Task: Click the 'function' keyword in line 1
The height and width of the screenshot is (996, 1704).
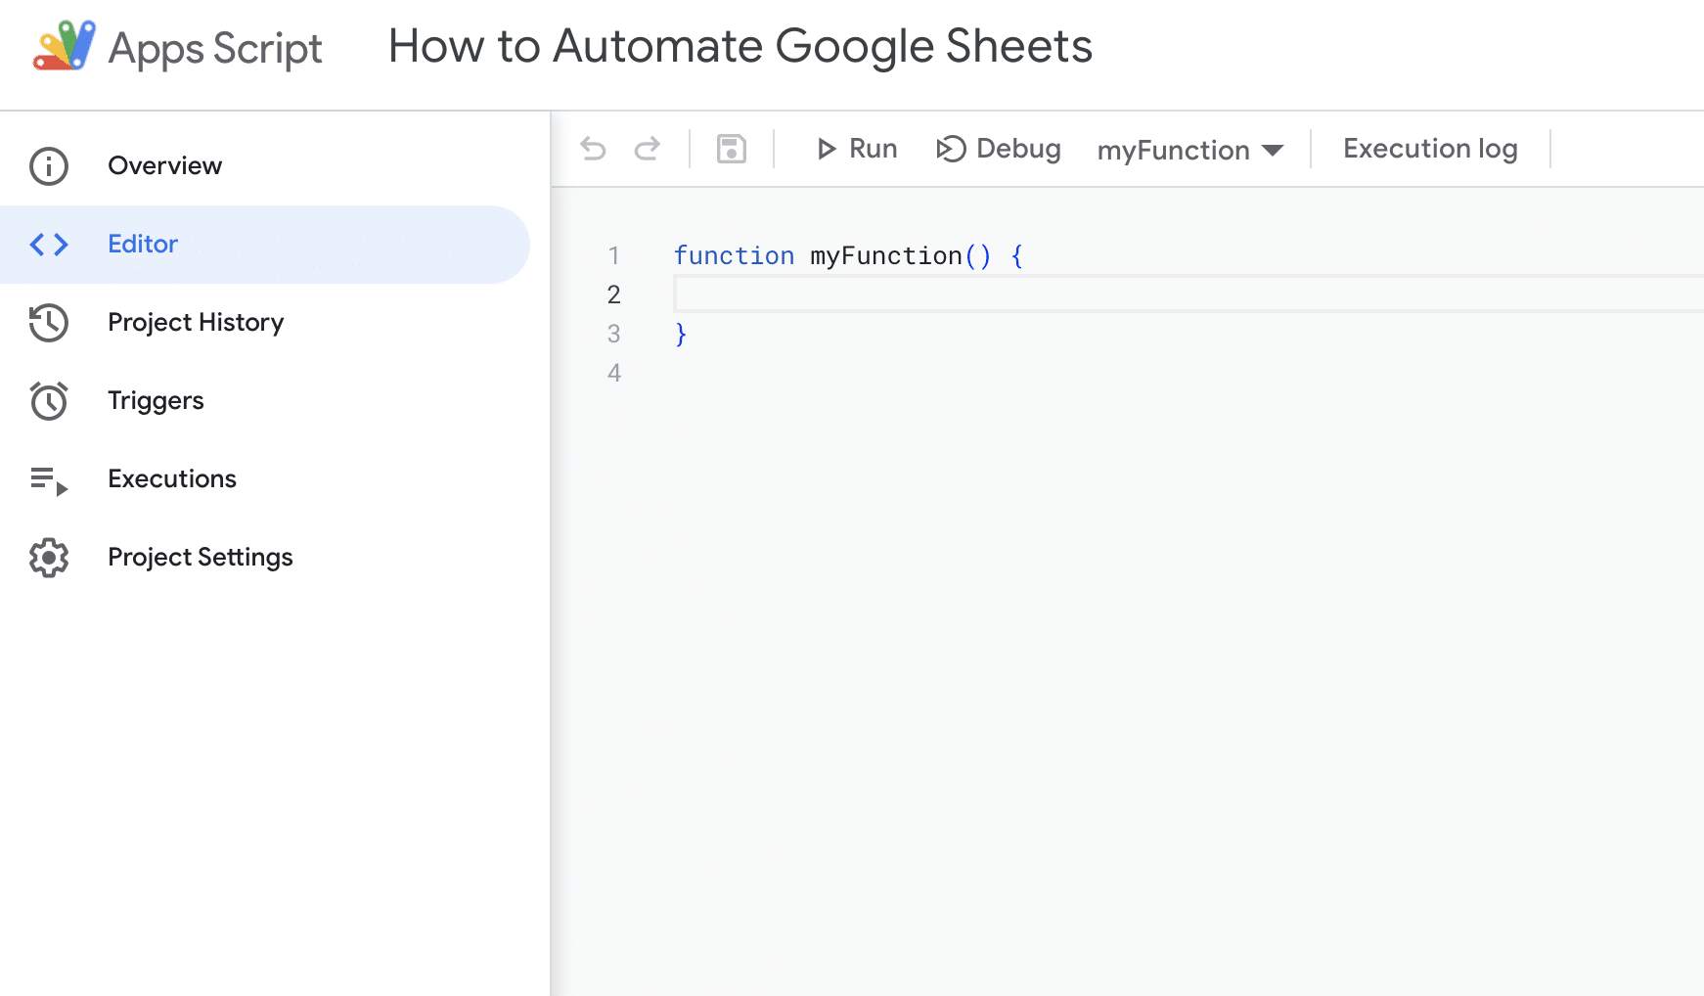Action: (x=735, y=255)
